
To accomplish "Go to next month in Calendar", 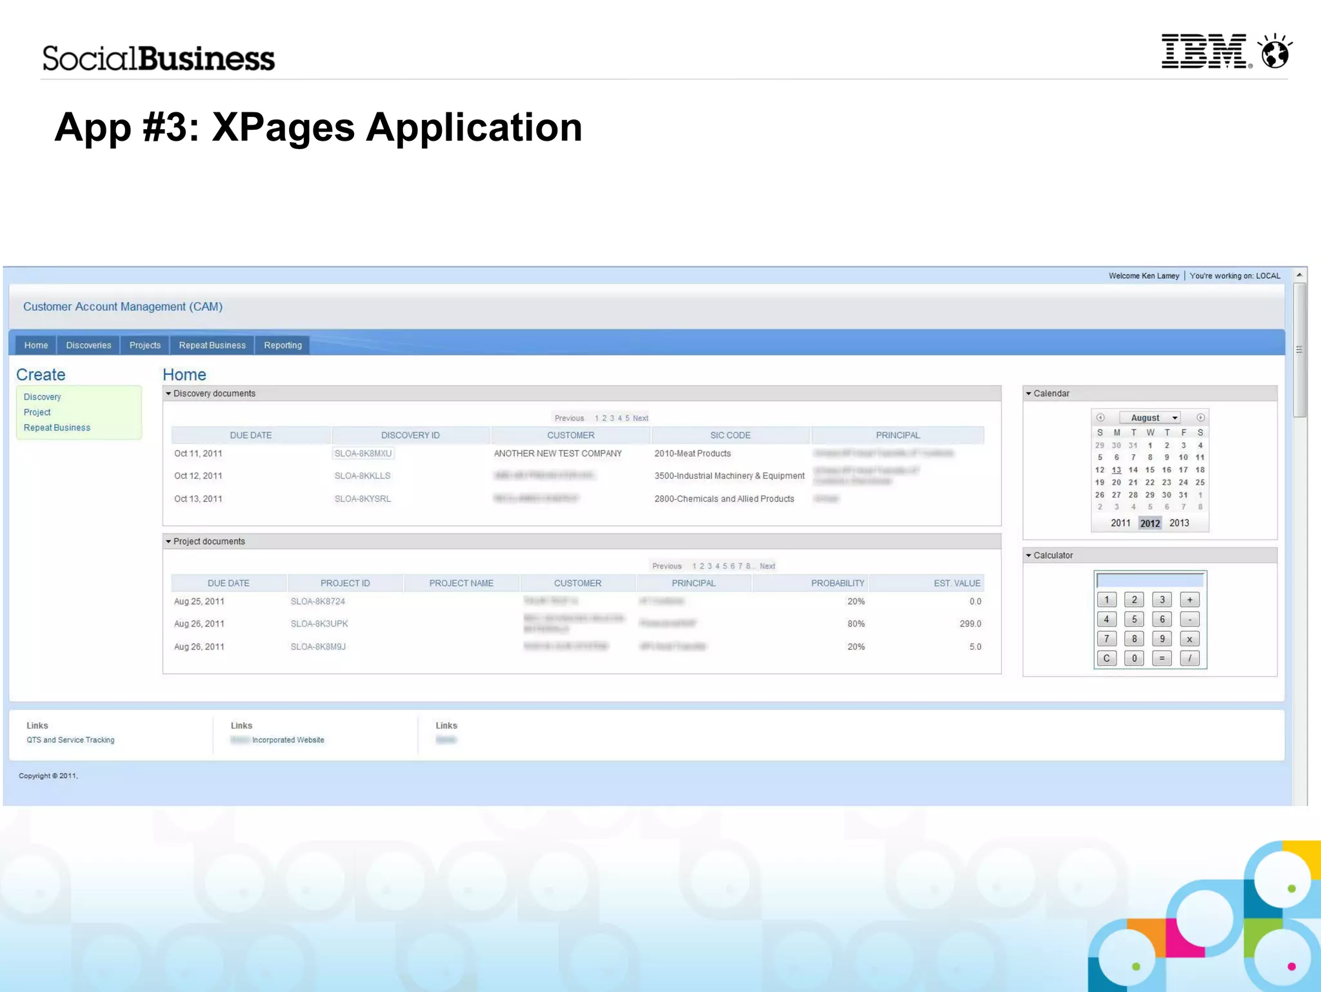I will coord(1200,418).
